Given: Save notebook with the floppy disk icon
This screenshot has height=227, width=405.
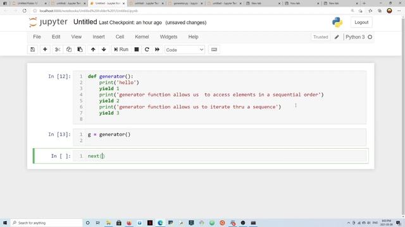Looking at the screenshot, I should (x=32, y=49).
